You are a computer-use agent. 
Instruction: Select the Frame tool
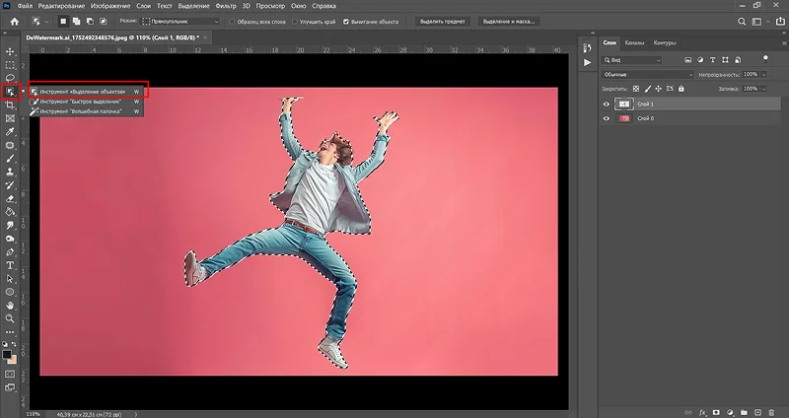pyautogui.click(x=10, y=118)
